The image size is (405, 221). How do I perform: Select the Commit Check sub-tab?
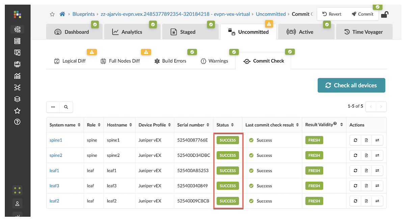263,61
